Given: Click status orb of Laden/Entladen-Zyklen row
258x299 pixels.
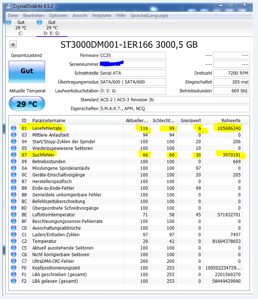Looking at the screenshot, I should [x=14, y=234].
